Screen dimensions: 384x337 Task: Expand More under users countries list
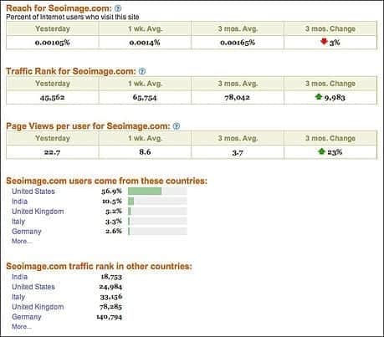(22, 241)
